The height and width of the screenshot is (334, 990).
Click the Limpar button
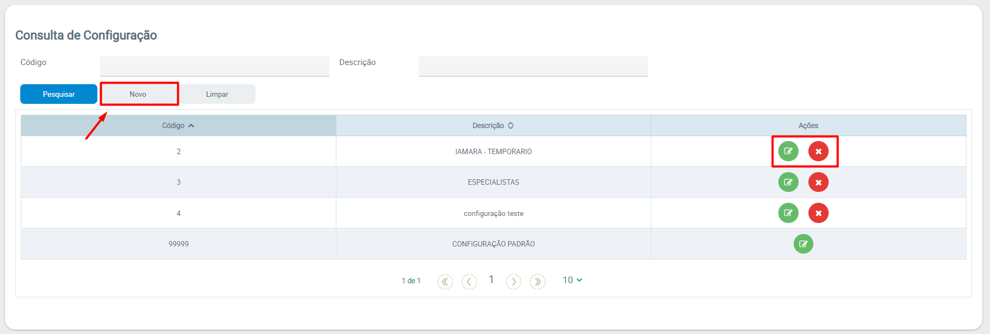click(217, 94)
